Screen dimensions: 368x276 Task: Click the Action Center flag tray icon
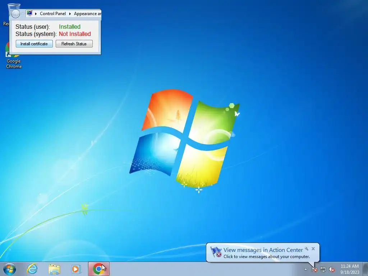pos(314,270)
